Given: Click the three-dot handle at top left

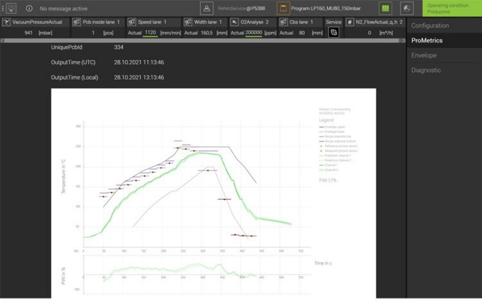Looking at the screenshot, I should [2, 8].
